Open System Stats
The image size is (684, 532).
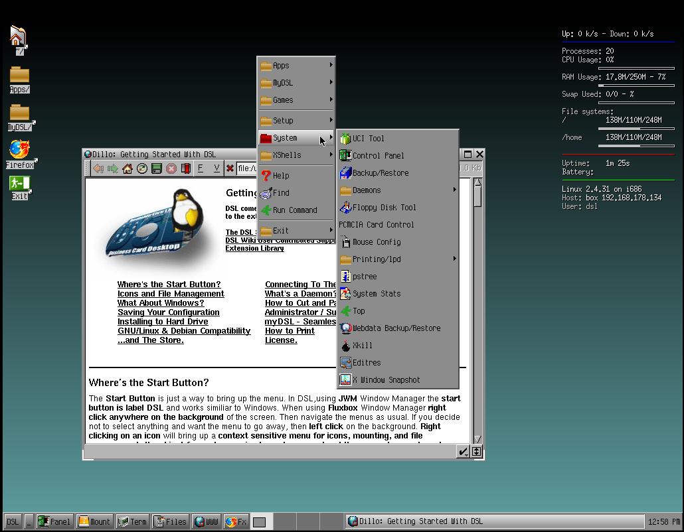click(x=398, y=294)
